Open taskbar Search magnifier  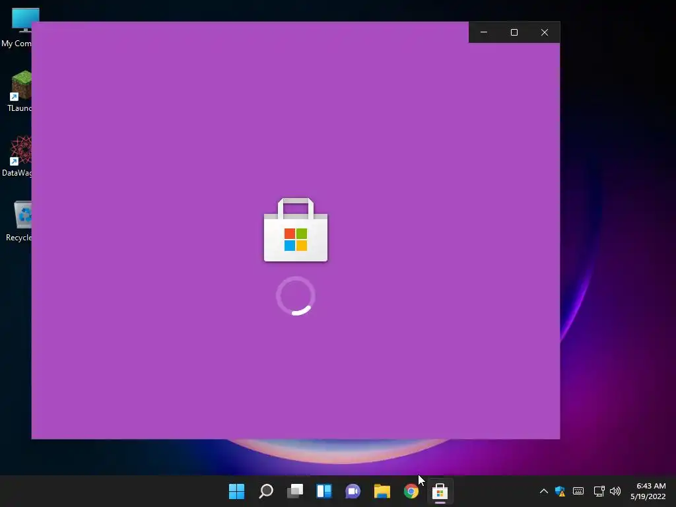click(x=266, y=491)
